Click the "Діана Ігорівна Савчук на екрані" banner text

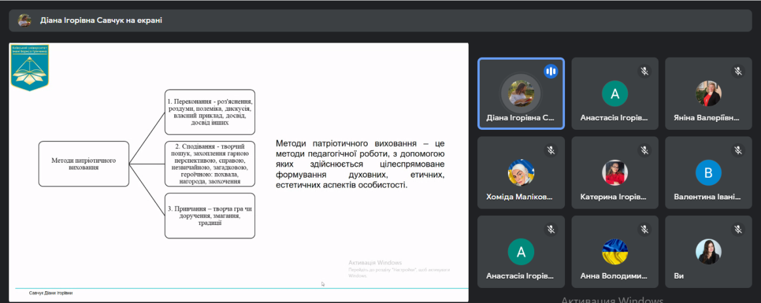pyautogui.click(x=101, y=20)
